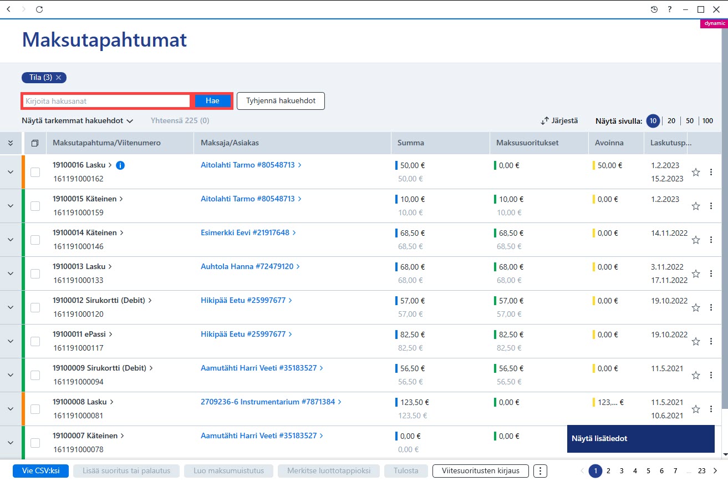The image size is (728, 481).
Task: Check the box for 19100013 Lasku
Action: (35, 274)
